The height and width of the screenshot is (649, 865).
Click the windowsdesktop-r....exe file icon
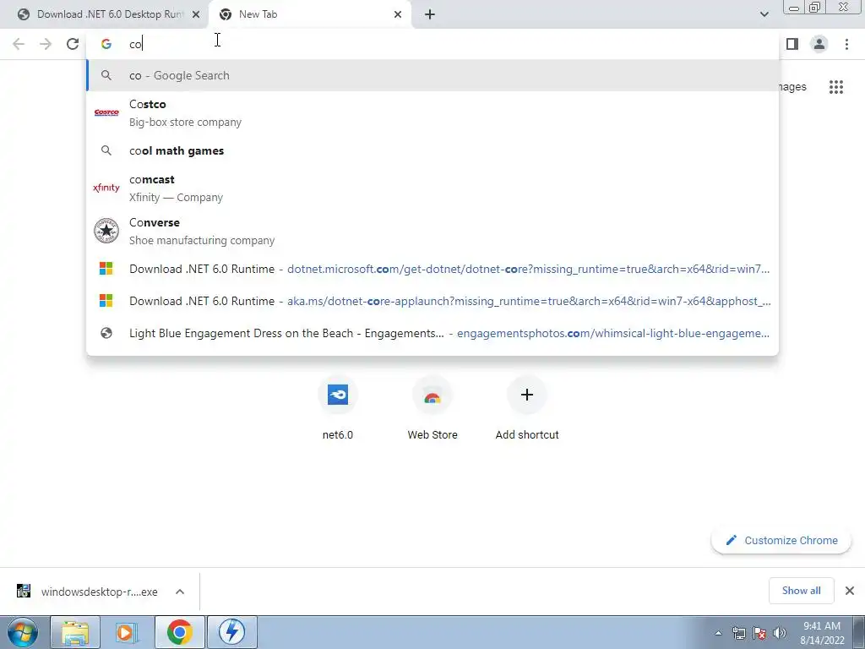[x=23, y=591]
